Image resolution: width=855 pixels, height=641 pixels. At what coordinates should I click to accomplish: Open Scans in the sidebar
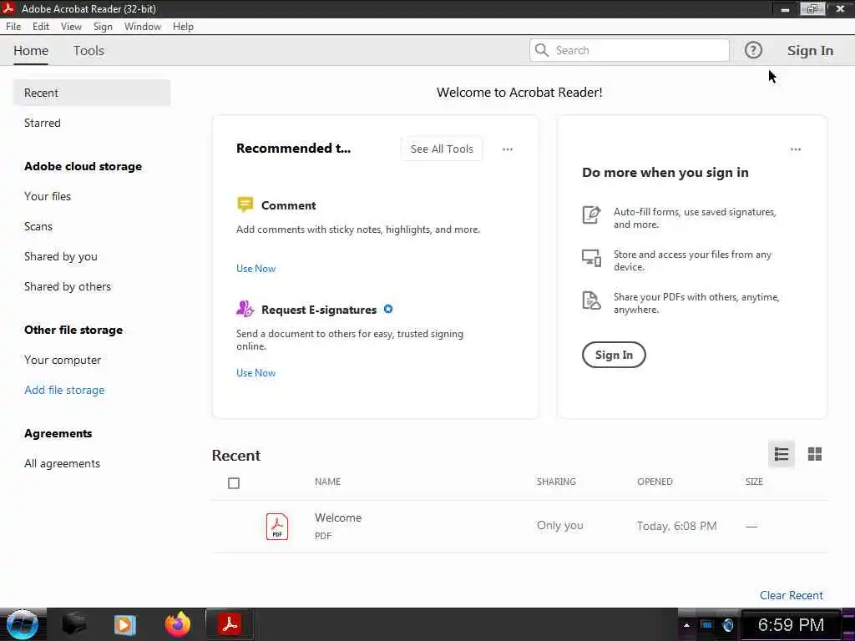coord(38,226)
